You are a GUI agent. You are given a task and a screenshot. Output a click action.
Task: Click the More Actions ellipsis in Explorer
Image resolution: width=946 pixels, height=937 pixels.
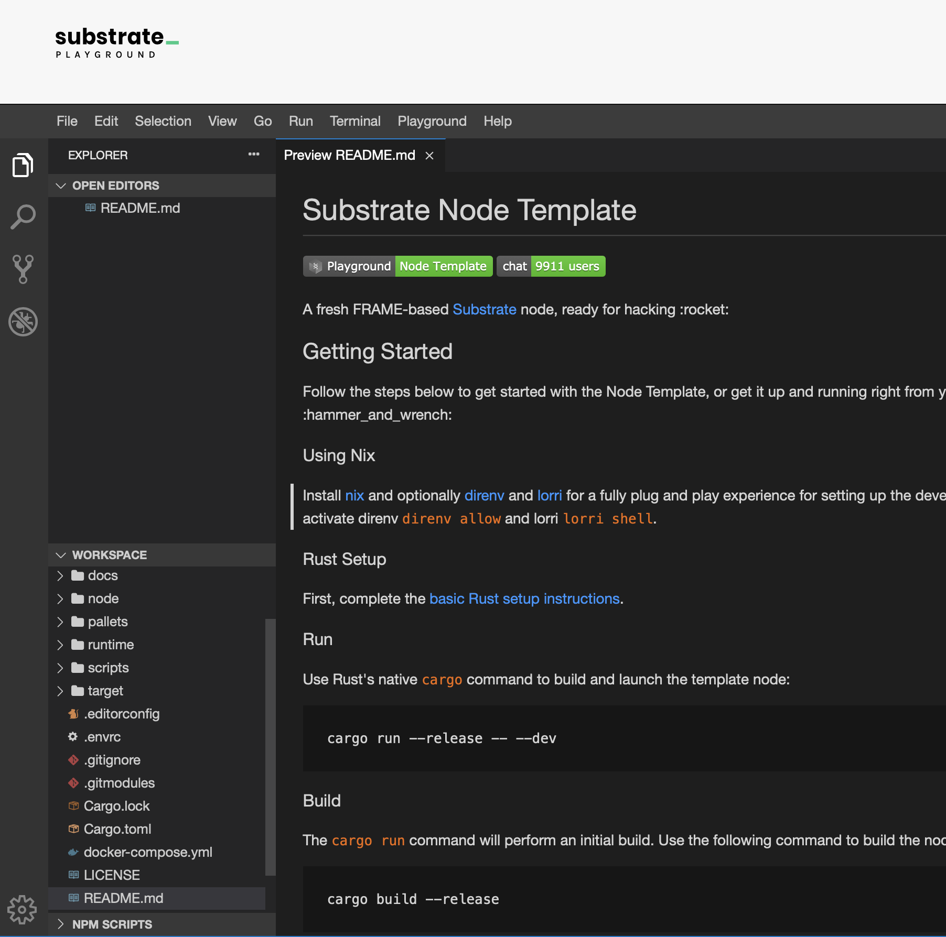[x=254, y=154]
